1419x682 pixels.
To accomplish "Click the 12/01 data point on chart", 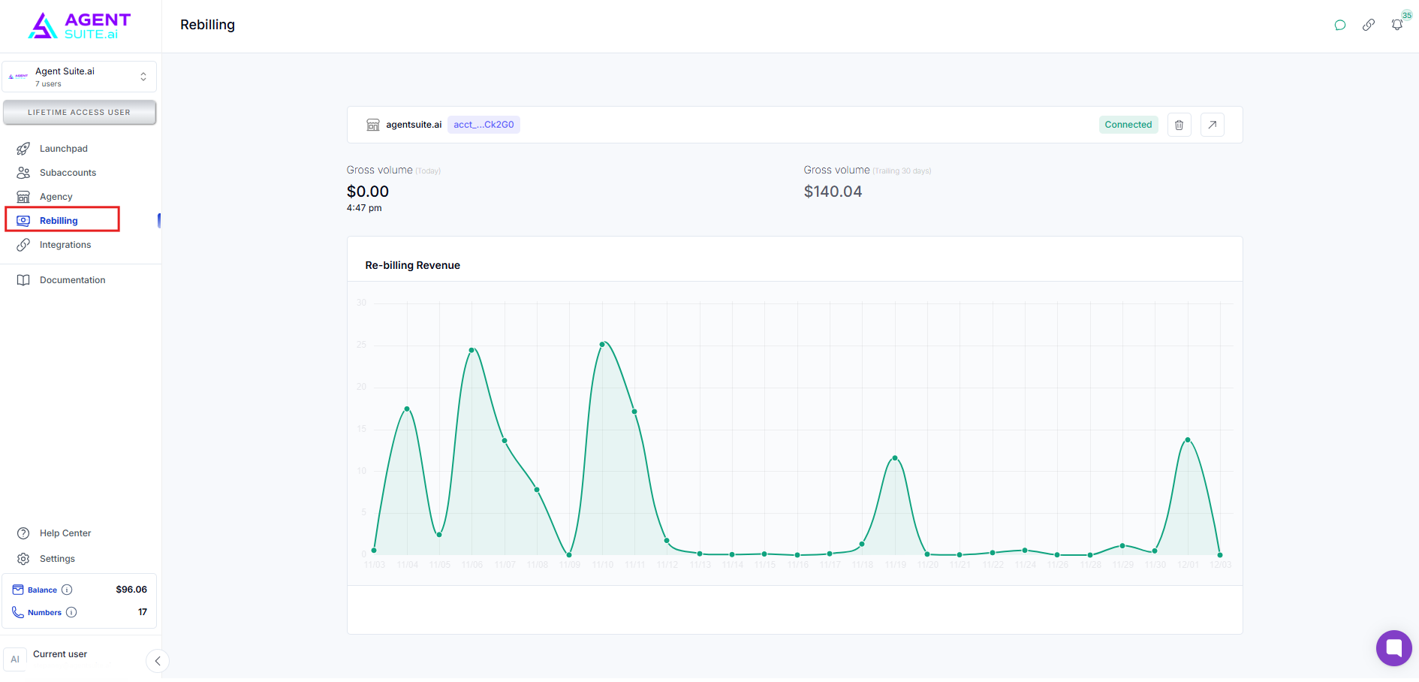I will tap(1188, 440).
